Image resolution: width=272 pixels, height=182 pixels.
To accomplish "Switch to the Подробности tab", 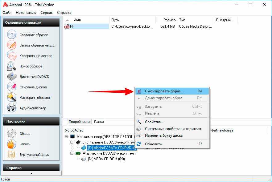I will (x=79, y=122).
